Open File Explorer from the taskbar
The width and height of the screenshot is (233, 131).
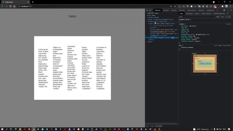(20, 129)
